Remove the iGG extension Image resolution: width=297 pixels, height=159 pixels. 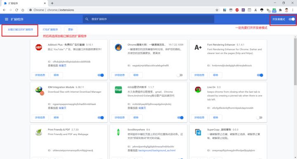136,117
